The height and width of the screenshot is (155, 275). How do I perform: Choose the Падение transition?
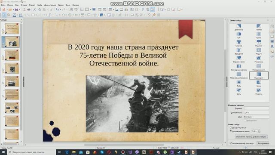(x=259, y=43)
